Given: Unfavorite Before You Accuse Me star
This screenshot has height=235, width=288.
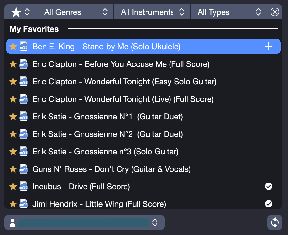Looking at the screenshot, I should coord(13,64).
